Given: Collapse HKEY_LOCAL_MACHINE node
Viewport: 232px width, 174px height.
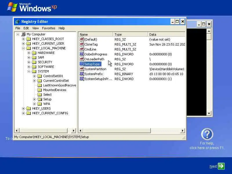Looking at the screenshot, I should tap(23, 48).
